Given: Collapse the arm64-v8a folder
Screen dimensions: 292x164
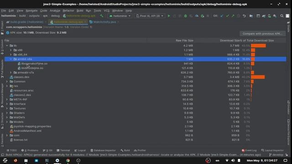Looking at the screenshot, I should tap(10, 59).
